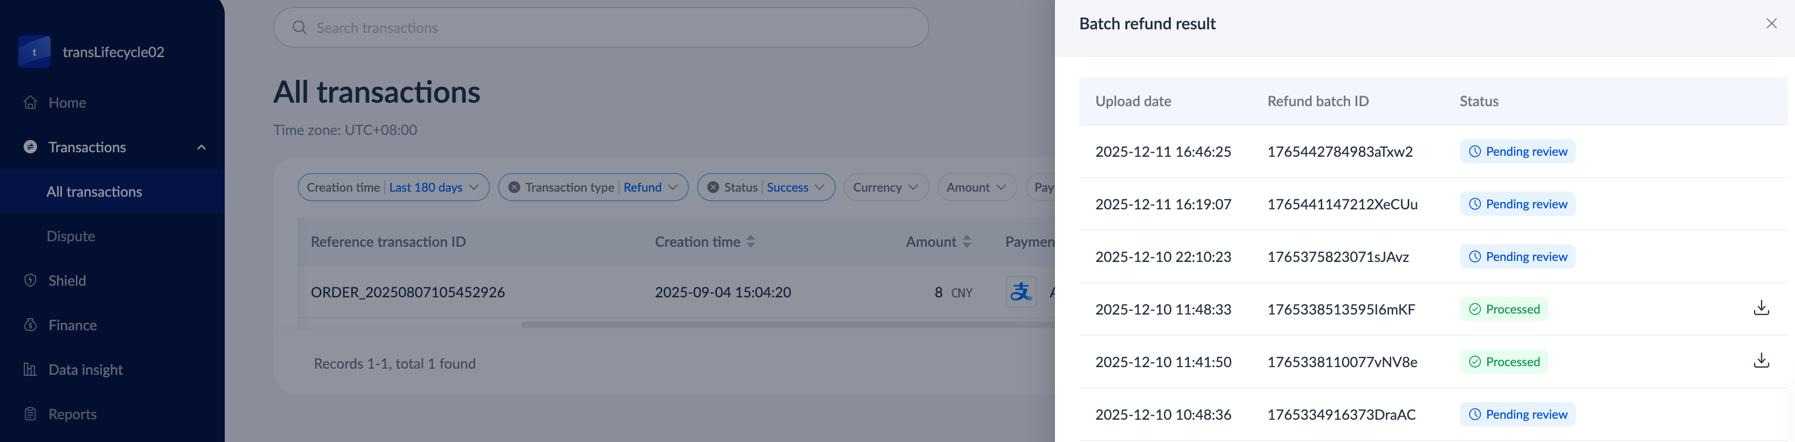Expand the Currency filter dropdown
The image size is (1795, 442).
(885, 187)
